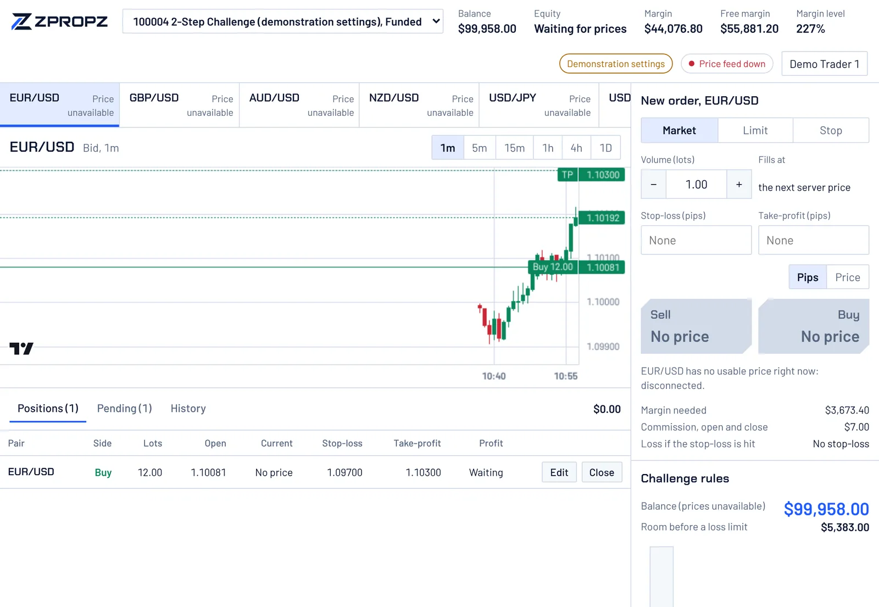
Task: Focus the Take-profit (pips) field
Action: (814, 240)
